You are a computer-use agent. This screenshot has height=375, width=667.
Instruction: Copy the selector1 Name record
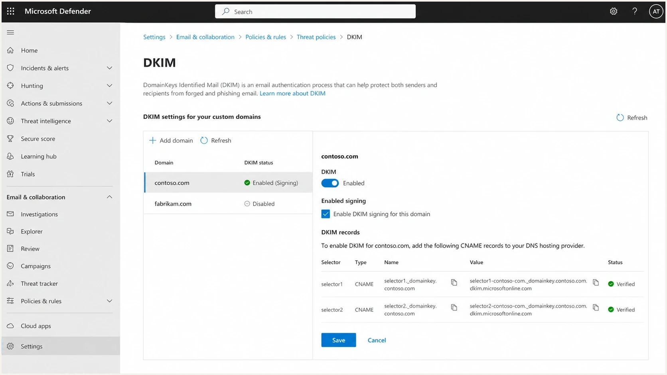[x=454, y=282]
